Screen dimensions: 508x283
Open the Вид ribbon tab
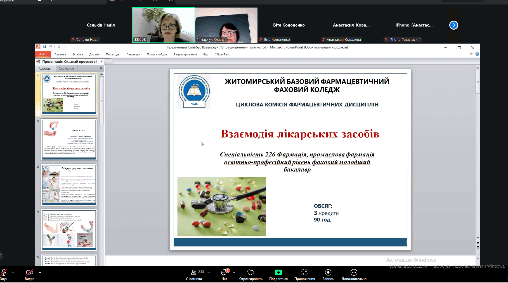pos(206,54)
